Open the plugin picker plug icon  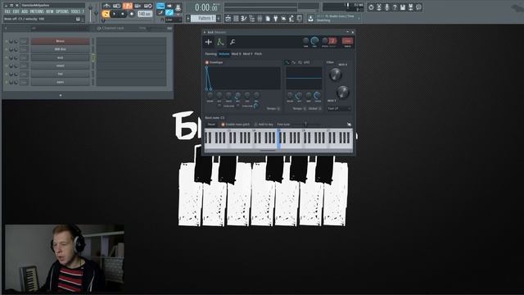[275, 19]
